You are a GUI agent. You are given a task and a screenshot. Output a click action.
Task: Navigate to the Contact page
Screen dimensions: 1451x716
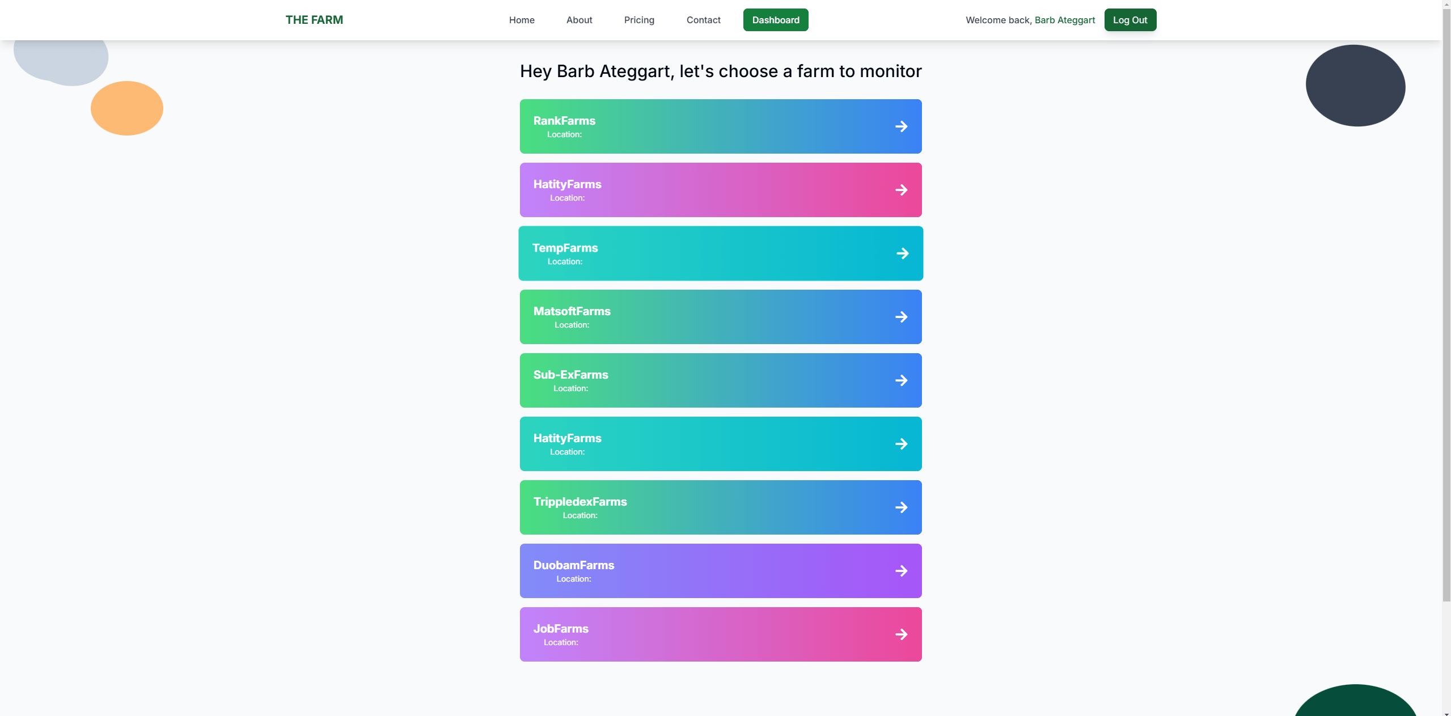click(703, 20)
